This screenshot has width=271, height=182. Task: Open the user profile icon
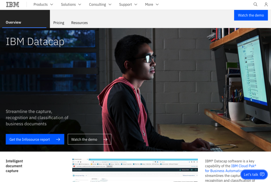coord(266,5)
